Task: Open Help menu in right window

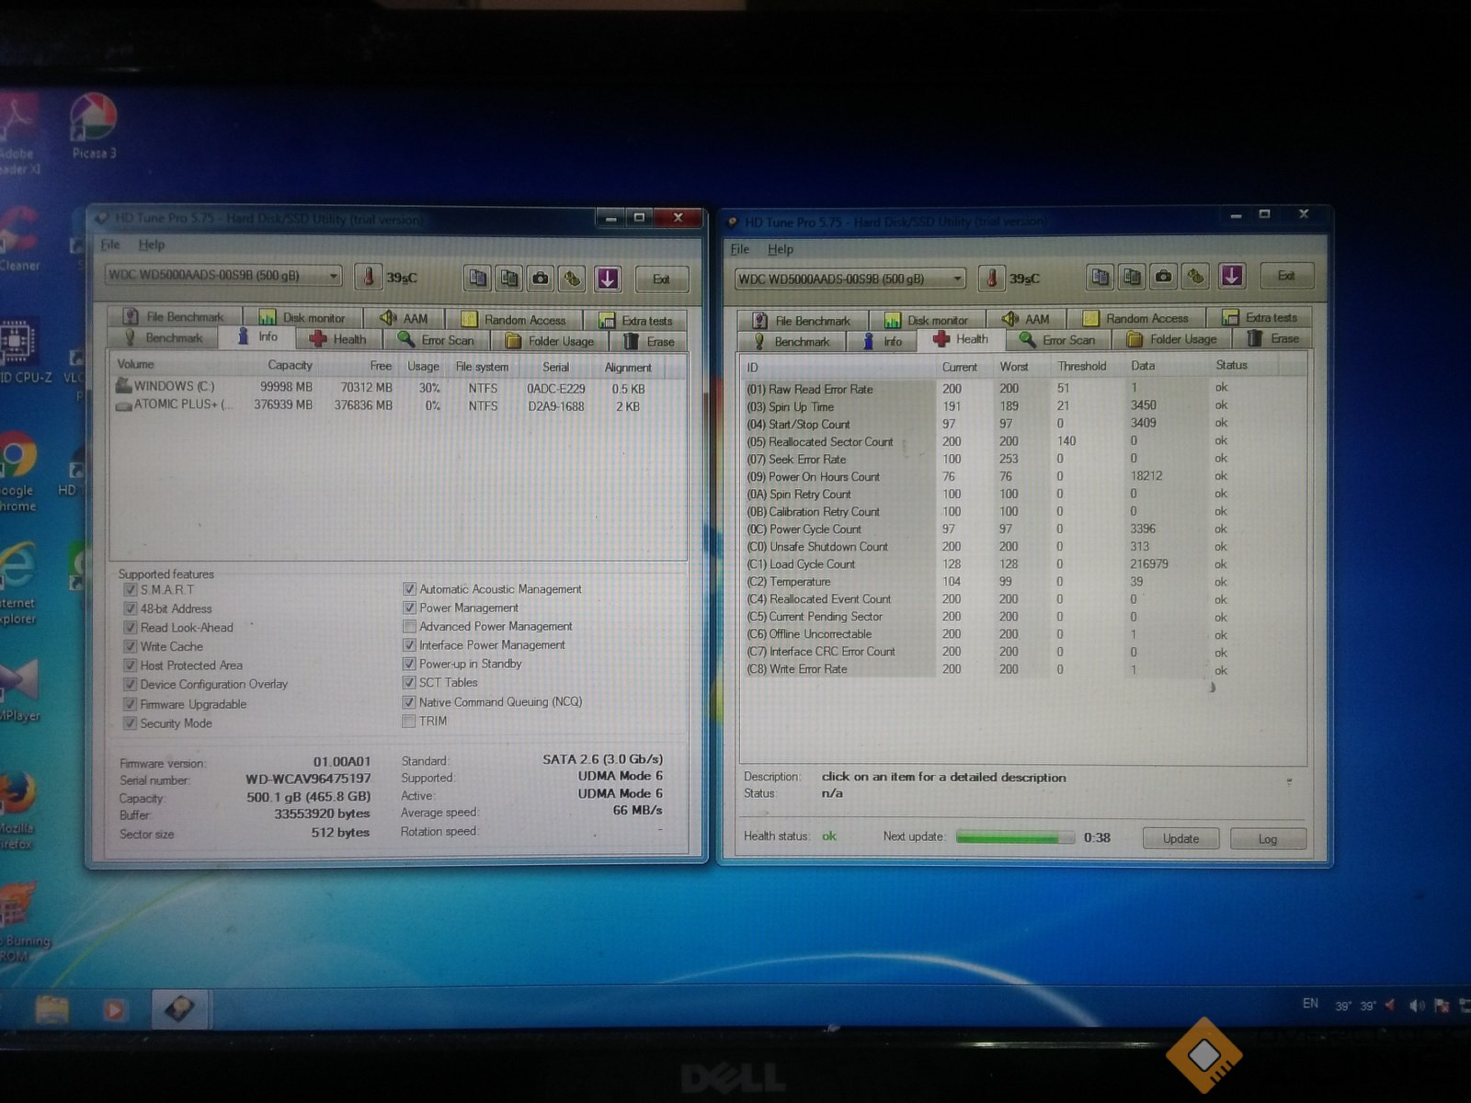Action: 781,249
